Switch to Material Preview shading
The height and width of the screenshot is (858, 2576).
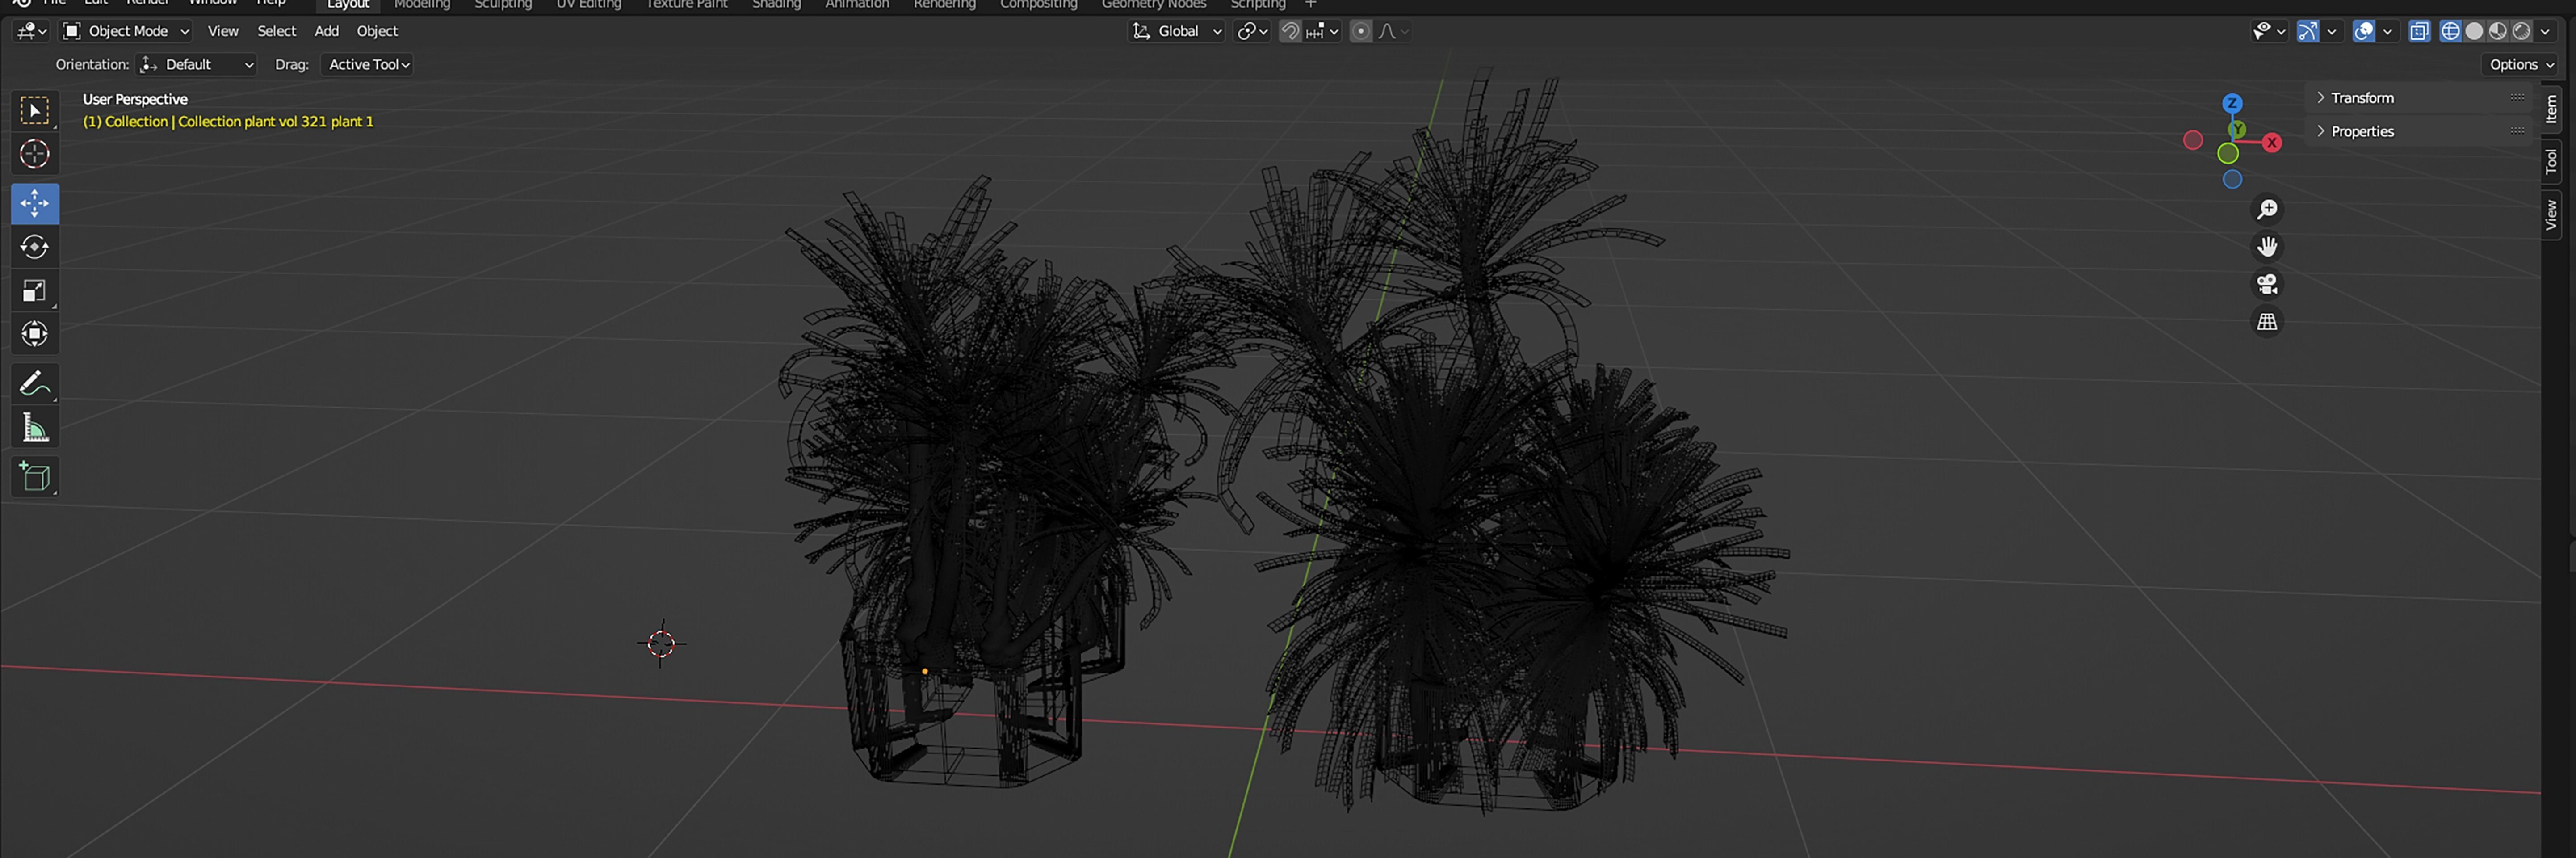tap(2498, 31)
